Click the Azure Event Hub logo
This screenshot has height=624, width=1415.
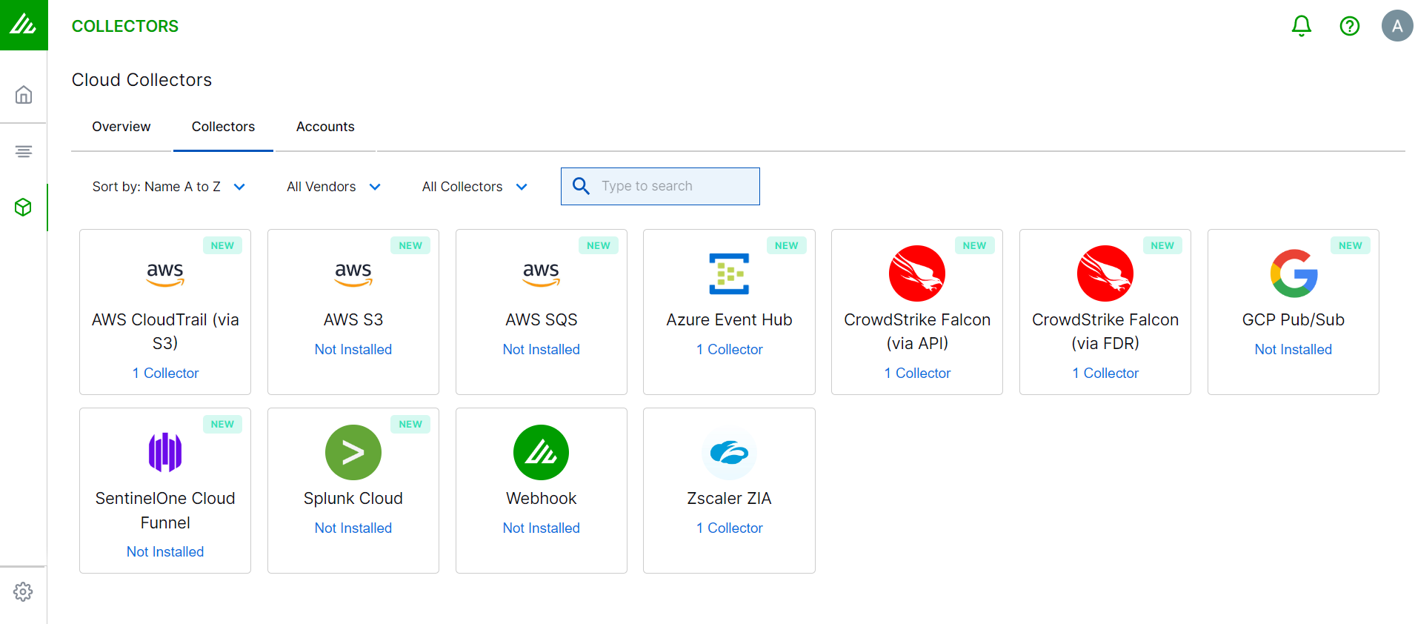(729, 273)
